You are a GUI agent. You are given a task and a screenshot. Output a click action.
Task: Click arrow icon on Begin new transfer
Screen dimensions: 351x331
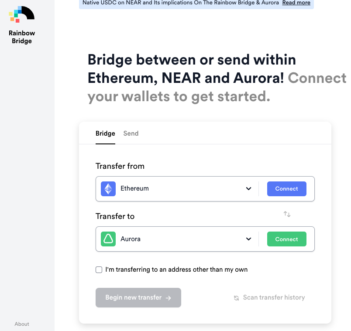(169, 298)
